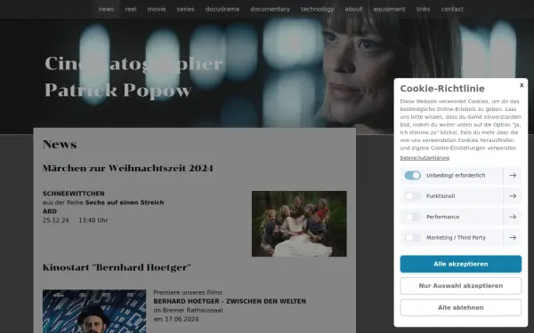This screenshot has height=333, width=534.
Task: Click the 'im Bremer Rathaussaal' text
Action: 188,310
